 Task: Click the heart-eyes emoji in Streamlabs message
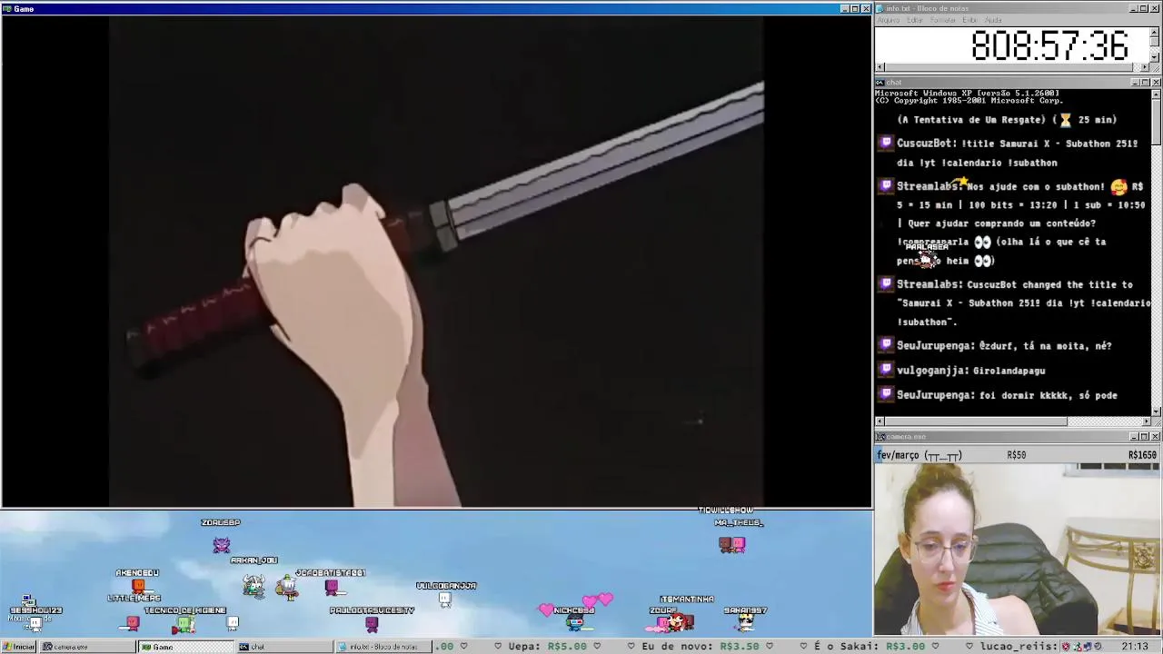tap(1118, 186)
